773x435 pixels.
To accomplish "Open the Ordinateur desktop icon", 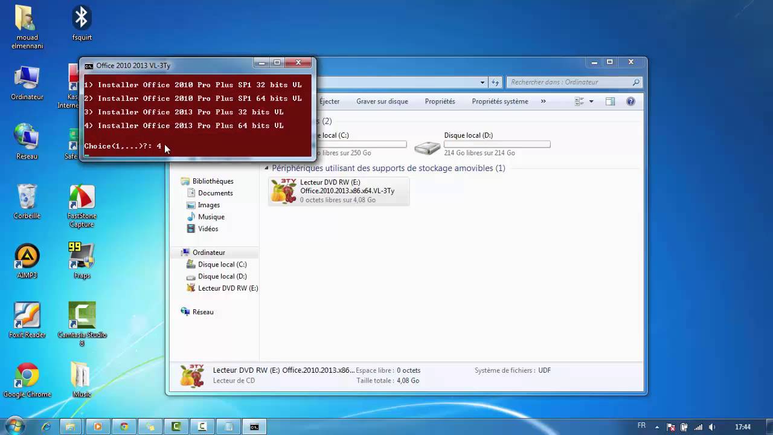I will [x=27, y=83].
